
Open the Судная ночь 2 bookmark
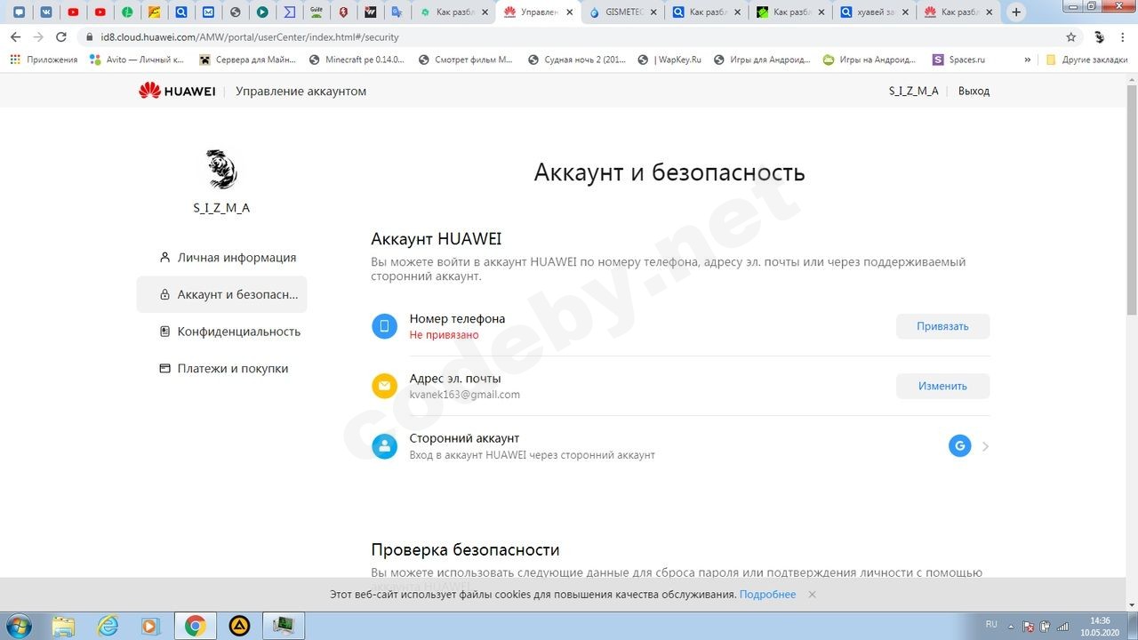(576, 60)
